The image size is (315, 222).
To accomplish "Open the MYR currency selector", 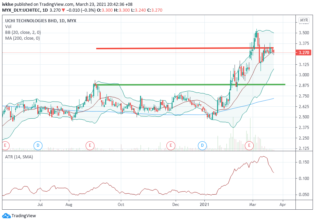I will (304, 20).
